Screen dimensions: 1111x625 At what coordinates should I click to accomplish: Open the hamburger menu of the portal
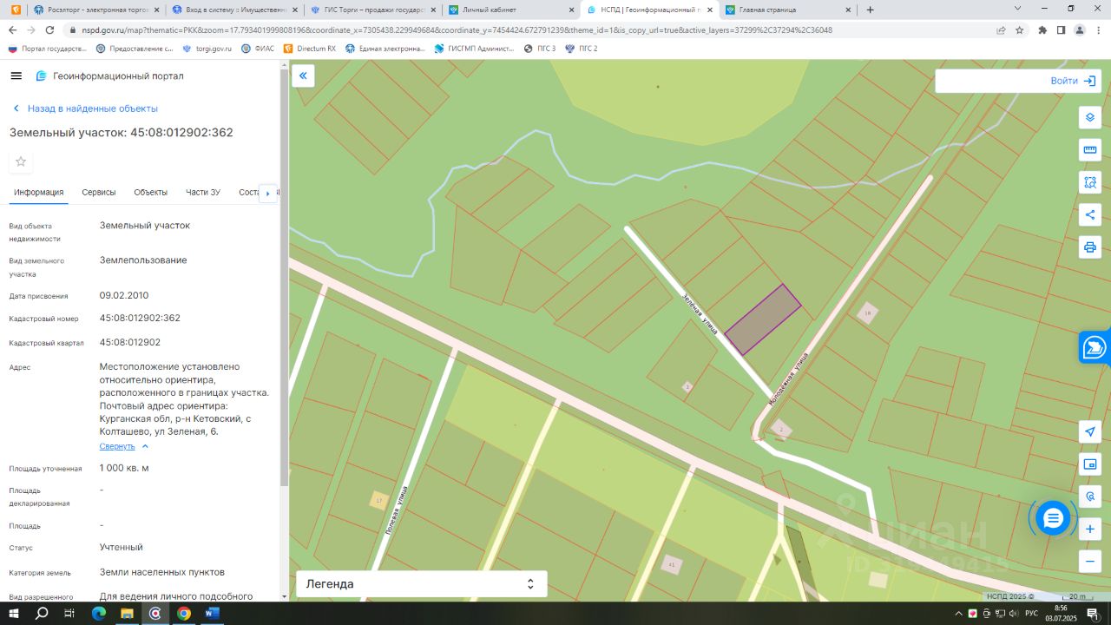(x=16, y=76)
